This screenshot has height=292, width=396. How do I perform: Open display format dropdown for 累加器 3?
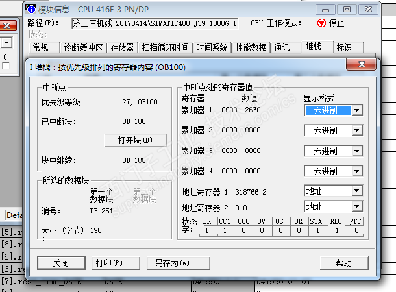click(x=356, y=151)
